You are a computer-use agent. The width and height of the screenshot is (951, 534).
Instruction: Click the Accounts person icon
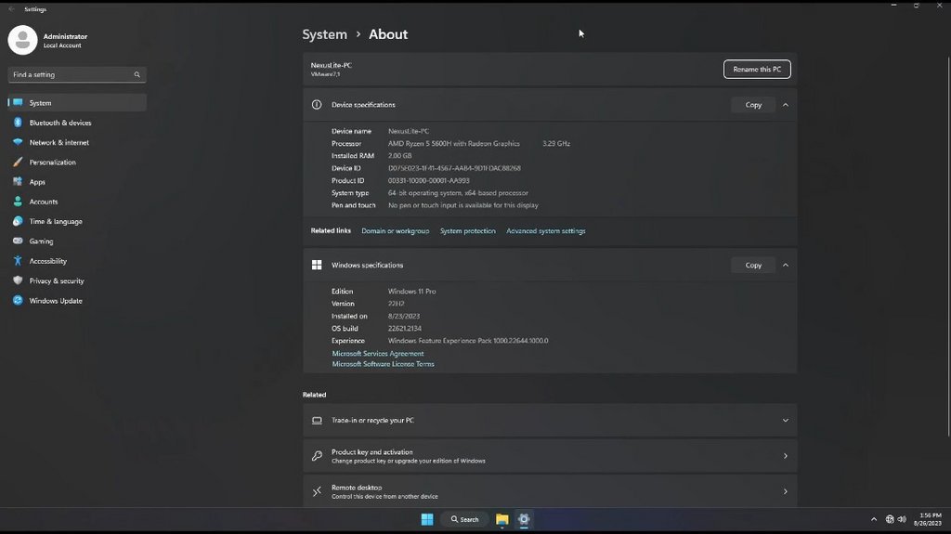(x=18, y=202)
